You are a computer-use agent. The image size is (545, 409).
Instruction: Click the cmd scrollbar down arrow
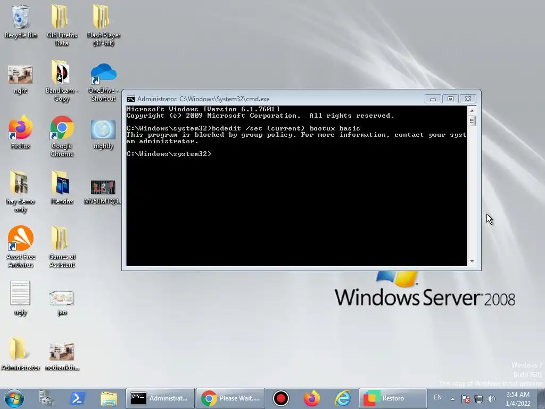[472, 261]
